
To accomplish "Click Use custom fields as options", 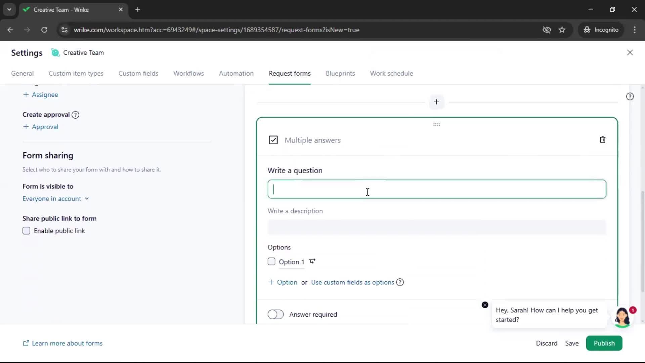I will (x=352, y=282).
